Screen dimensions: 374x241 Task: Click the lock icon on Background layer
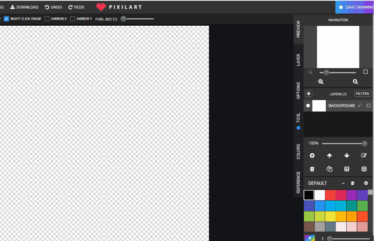[x=360, y=106]
